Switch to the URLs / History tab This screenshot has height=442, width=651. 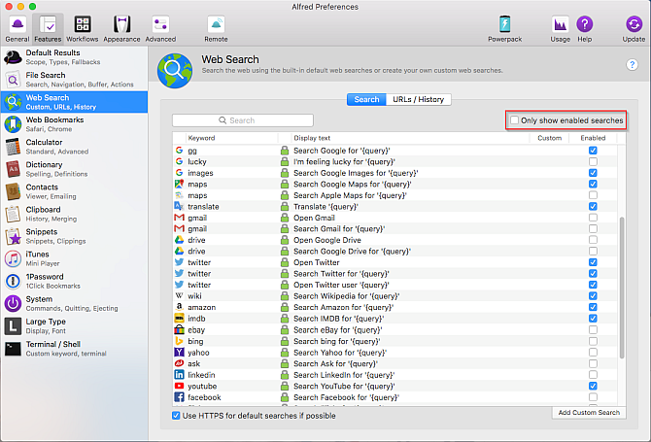tap(420, 99)
